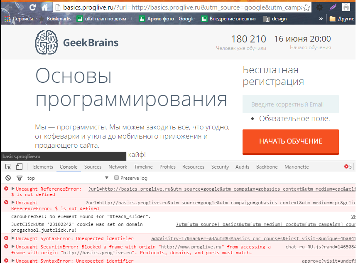Switch to the Elements tab
Screen dimensions: 358x263
click(43, 167)
